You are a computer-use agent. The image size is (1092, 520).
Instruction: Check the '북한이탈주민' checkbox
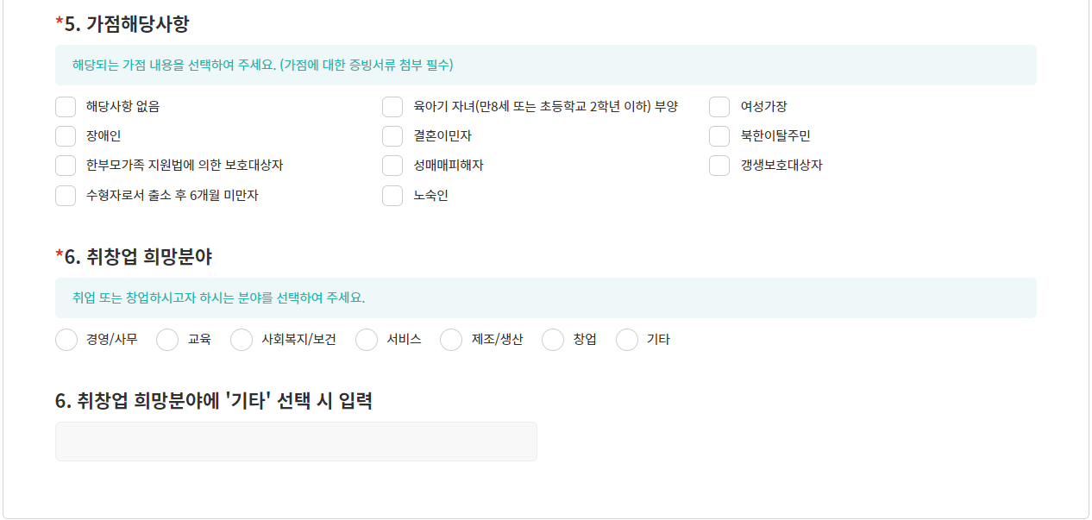719,135
